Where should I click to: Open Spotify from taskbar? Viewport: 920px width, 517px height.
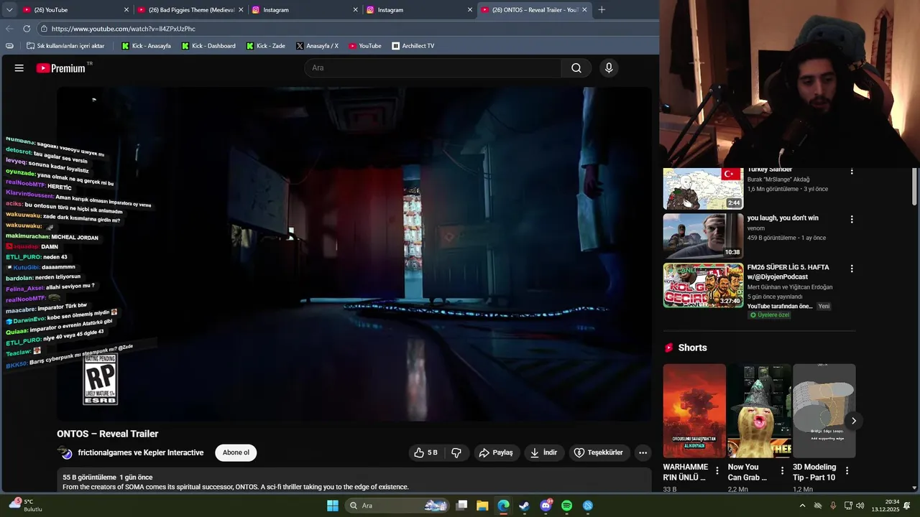click(x=566, y=506)
